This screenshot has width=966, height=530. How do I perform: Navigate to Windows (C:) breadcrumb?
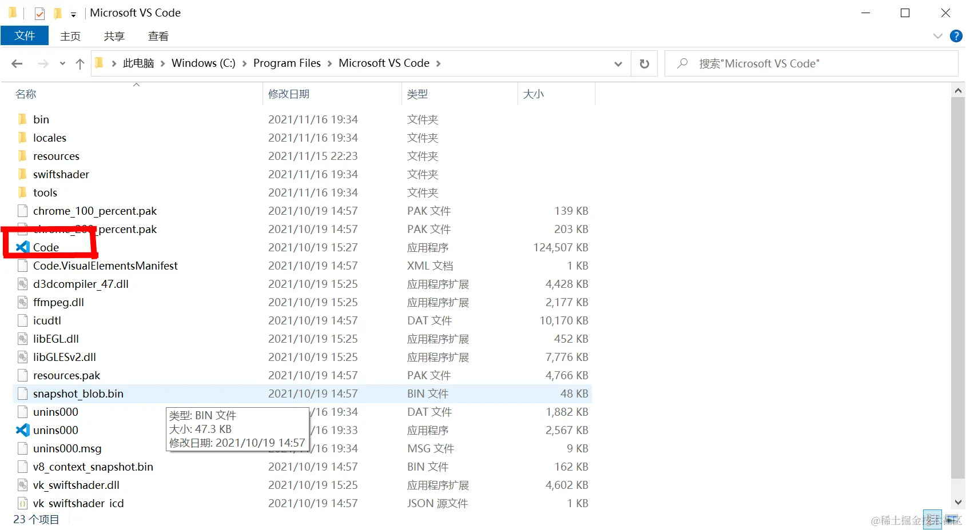(204, 63)
